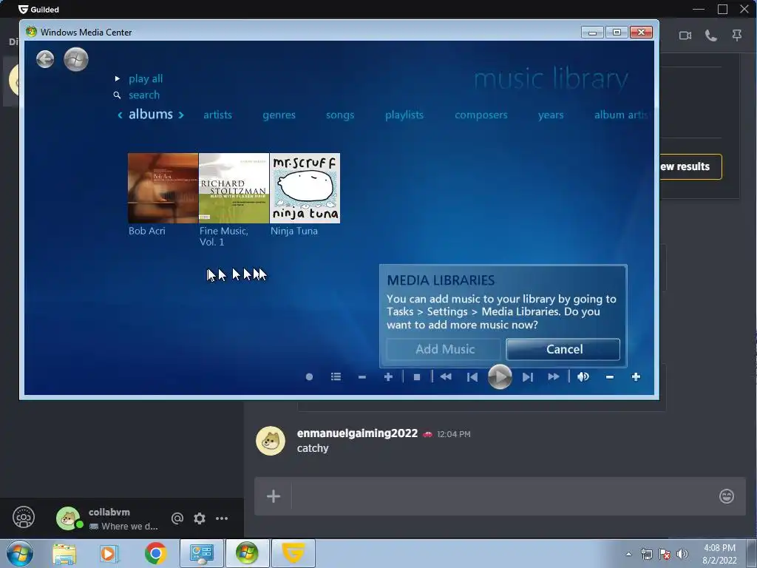Start playback with play all

coord(146,78)
